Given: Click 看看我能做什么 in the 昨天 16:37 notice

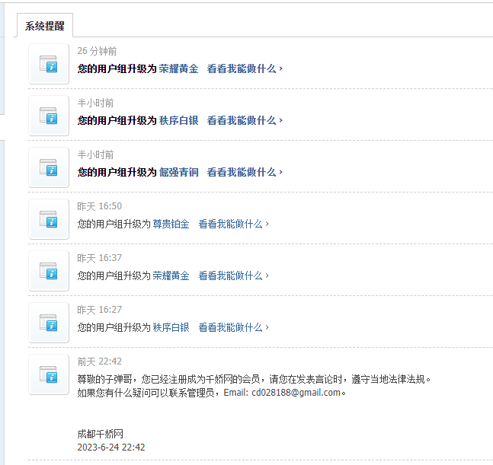Looking at the screenshot, I should point(233,275).
